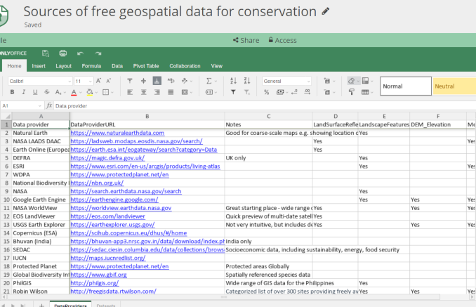The width and height of the screenshot is (476, 307).
Task: Open the font size dropdown
Action: [90, 81]
